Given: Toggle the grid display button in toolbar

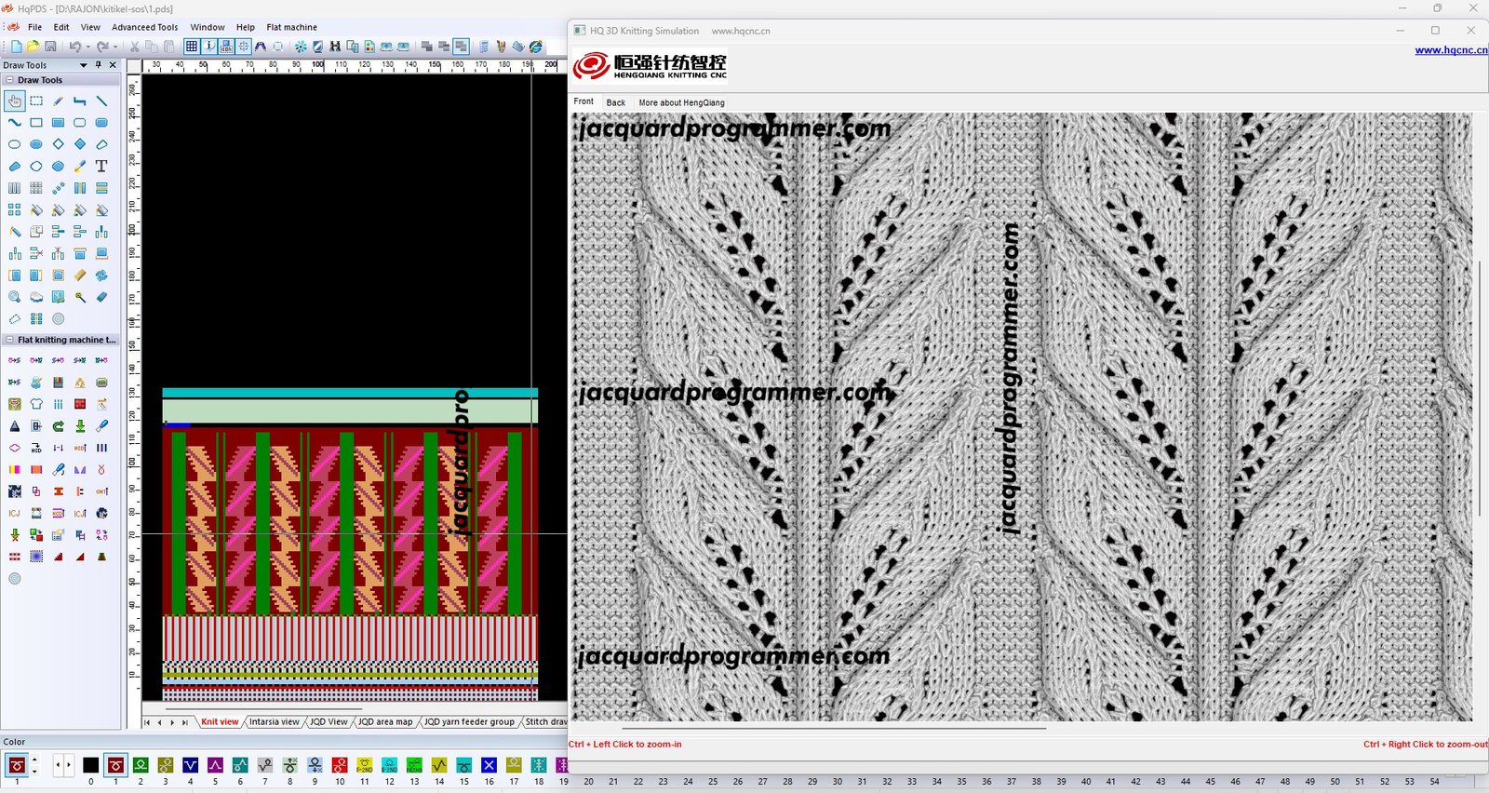Looking at the screenshot, I should tap(192, 47).
